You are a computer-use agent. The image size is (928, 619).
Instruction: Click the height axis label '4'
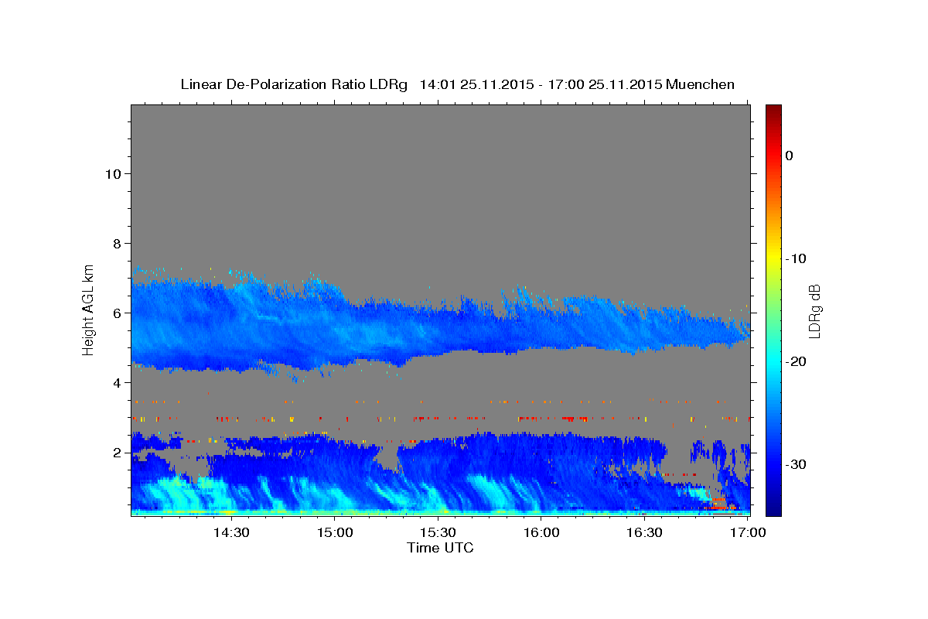117,382
